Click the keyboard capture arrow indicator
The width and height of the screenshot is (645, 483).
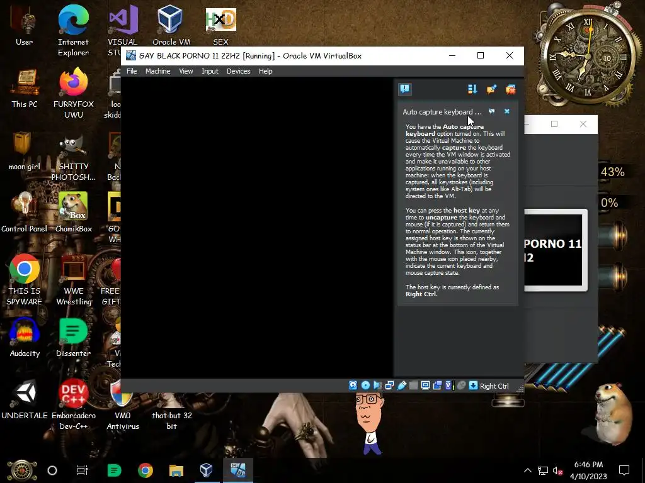(474, 386)
